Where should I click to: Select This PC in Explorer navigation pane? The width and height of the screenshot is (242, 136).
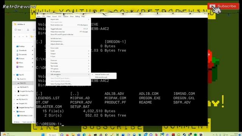coord(22,75)
